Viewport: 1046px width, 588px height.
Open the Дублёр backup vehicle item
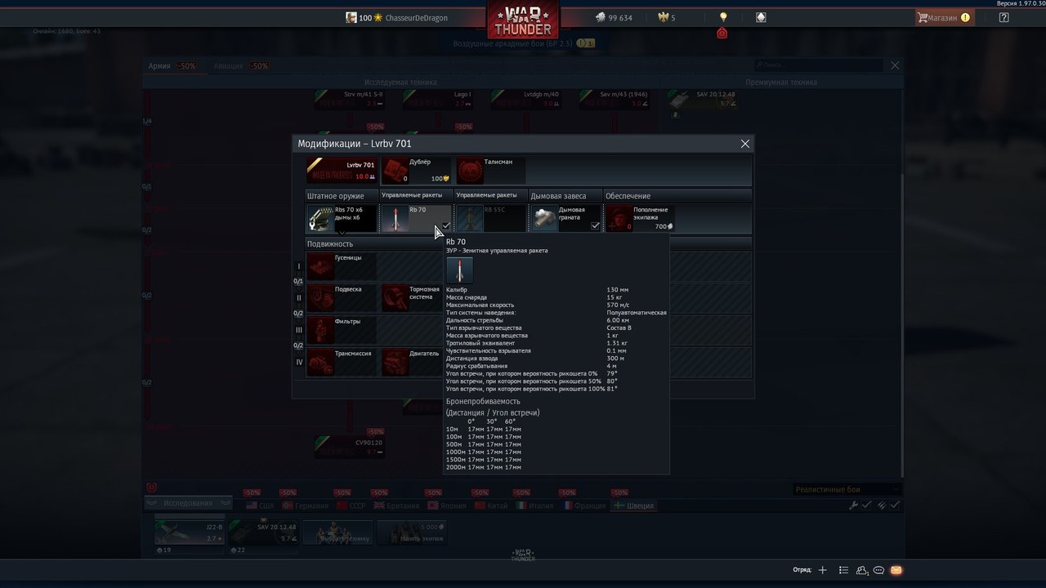417,171
